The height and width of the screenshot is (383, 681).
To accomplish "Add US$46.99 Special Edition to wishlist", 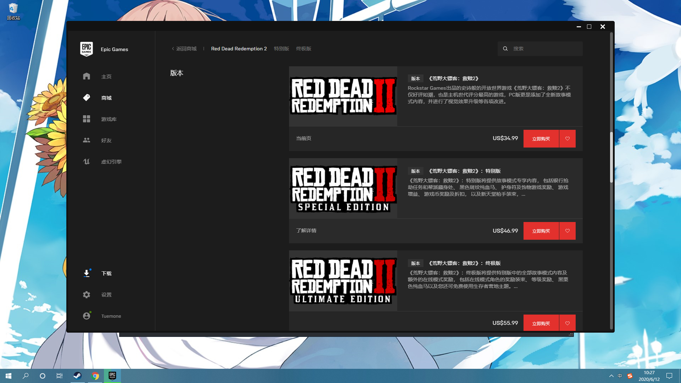I will 567,231.
